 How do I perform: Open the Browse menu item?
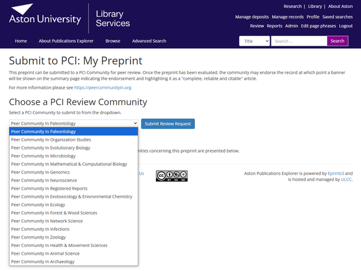click(x=113, y=41)
